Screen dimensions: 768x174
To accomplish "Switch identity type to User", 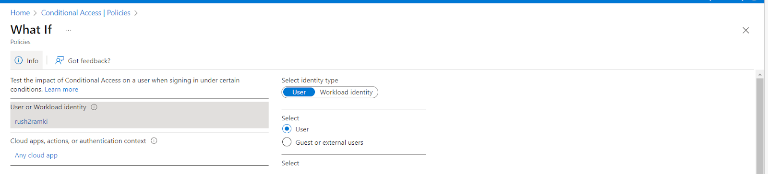I will coord(299,92).
